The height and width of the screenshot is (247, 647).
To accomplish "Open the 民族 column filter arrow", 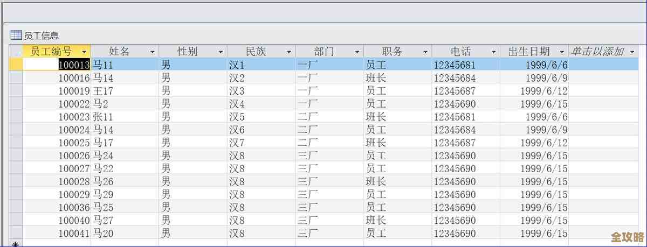I will pyautogui.click(x=289, y=52).
